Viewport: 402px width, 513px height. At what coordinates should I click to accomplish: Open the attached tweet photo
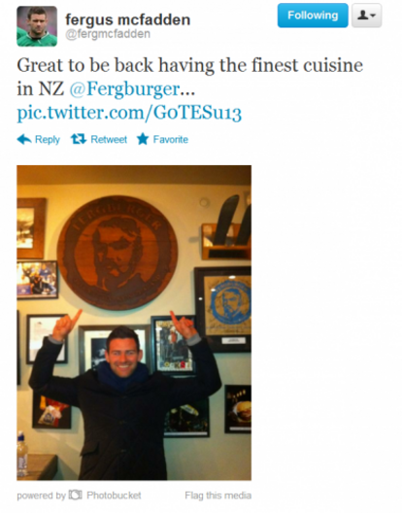coord(134,323)
